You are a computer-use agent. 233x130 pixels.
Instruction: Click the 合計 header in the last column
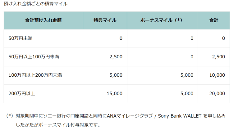(x=214, y=20)
